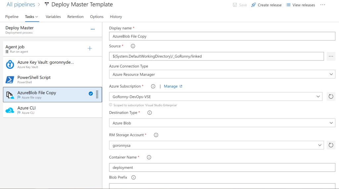Show info for RM Storage Account
Viewport: 339px width, 189px height.
tap(156, 135)
